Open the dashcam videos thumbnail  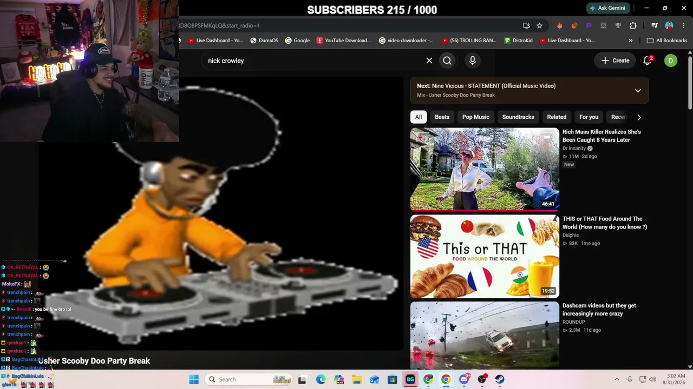[x=485, y=335]
